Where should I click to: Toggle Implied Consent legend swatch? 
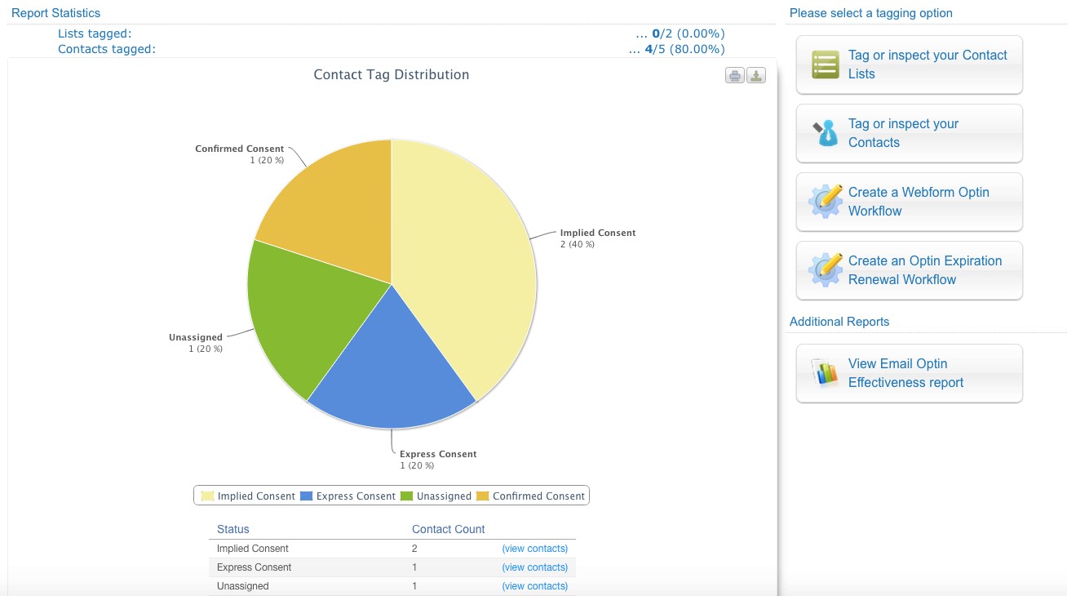click(207, 496)
